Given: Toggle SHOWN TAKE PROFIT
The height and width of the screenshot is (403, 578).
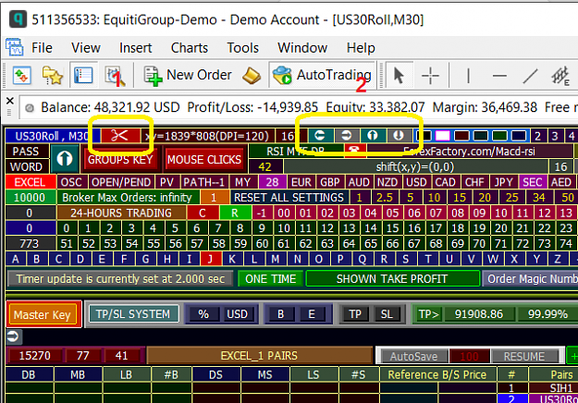Looking at the screenshot, I should (392, 279).
